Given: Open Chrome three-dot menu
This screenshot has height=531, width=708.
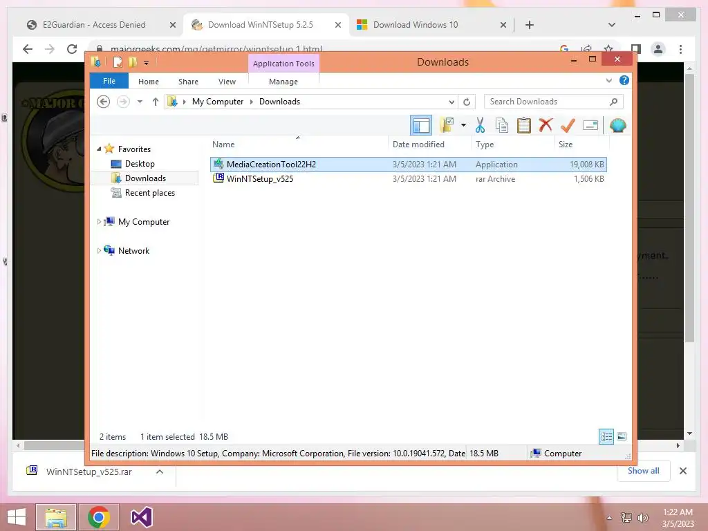Looking at the screenshot, I should point(680,49).
